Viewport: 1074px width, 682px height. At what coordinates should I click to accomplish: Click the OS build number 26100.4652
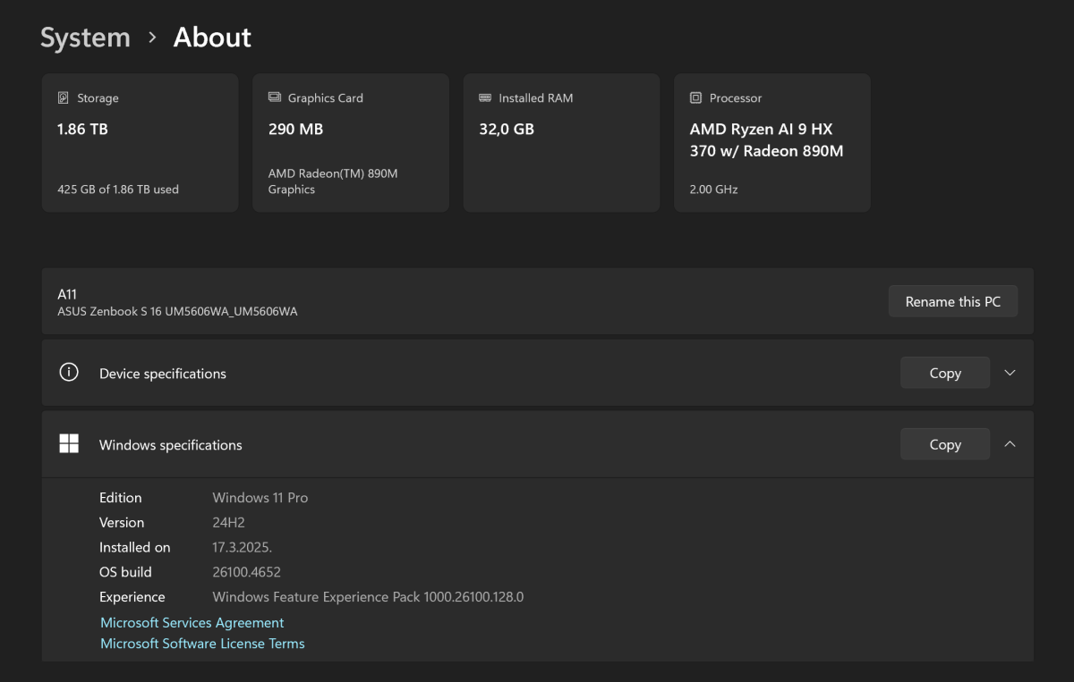(x=247, y=572)
